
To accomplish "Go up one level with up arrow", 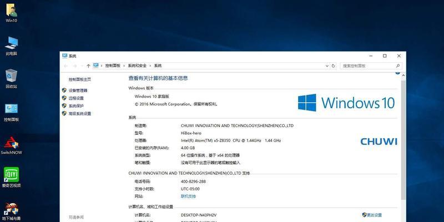I will 88,65.
